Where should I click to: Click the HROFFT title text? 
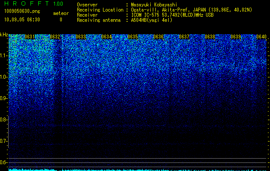27,3
